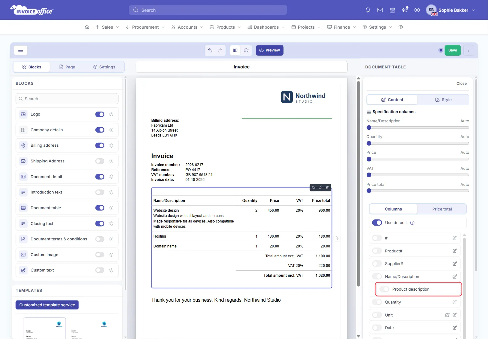The width and height of the screenshot is (488, 339).
Task: Select the Price total tab
Action: click(442, 209)
